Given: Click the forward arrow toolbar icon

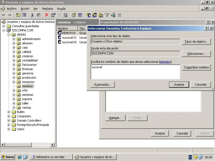Looking at the screenshot, I should tap(10, 15).
